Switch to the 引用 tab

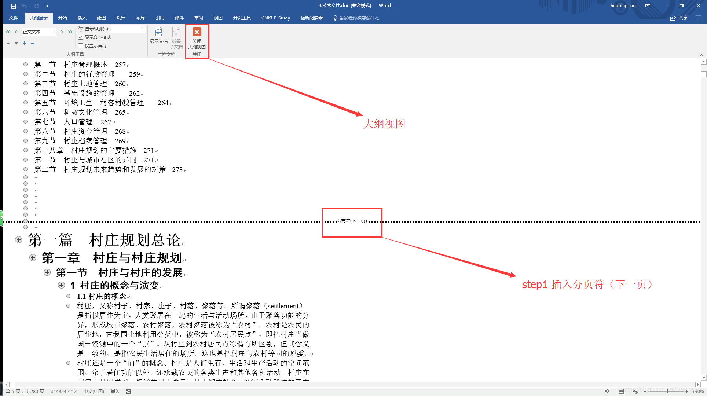[160, 18]
